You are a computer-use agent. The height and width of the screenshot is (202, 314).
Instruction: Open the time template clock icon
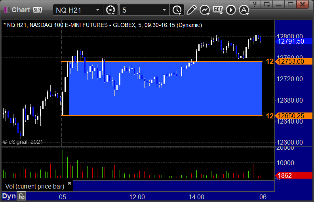[177, 10]
